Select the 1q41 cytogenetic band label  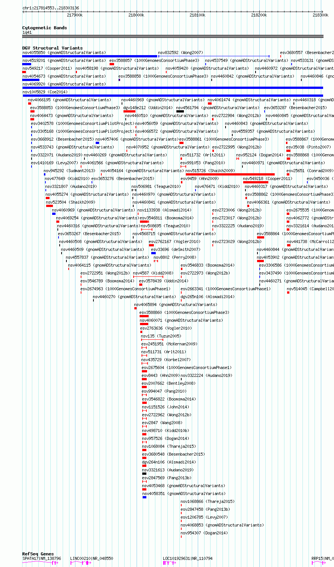coord(27,32)
